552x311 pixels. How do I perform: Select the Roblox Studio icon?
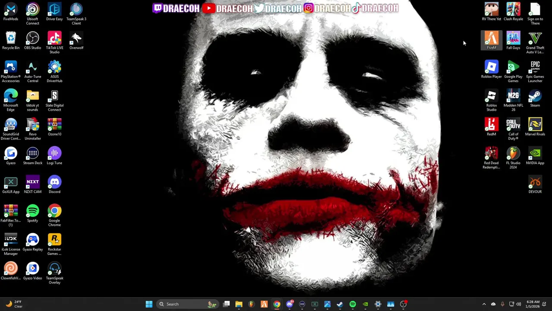[492, 100]
